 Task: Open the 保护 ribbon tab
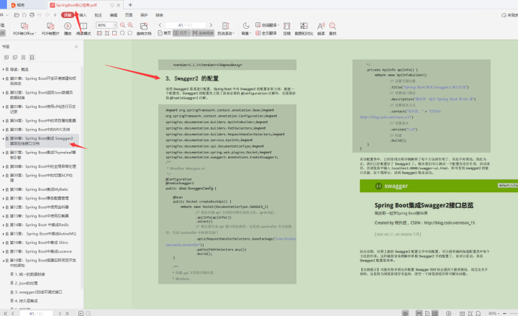coord(144,15)
